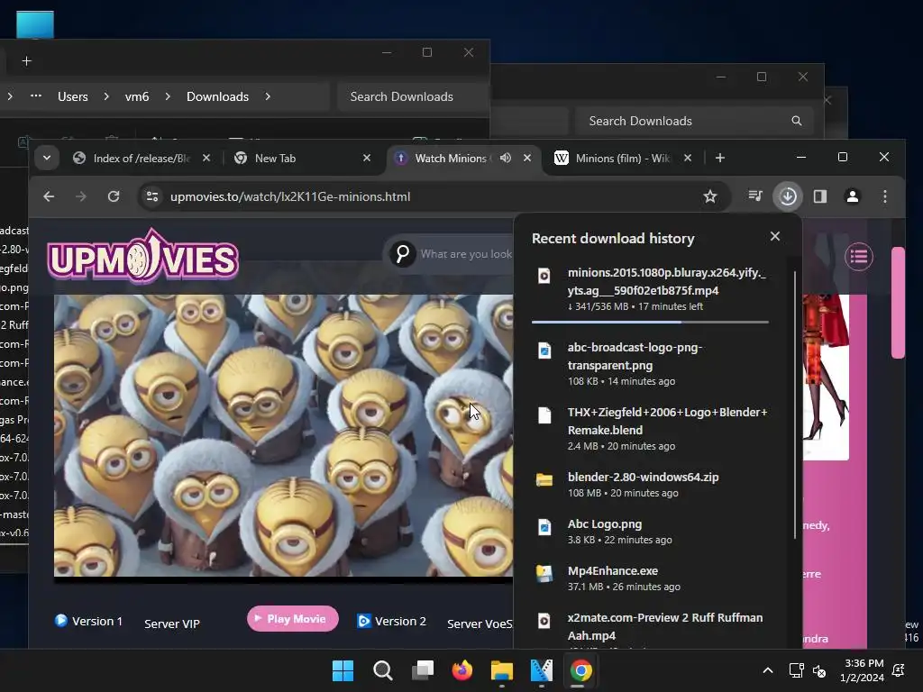Click the URL address bar text
The height and width of the screenshot is (692, 923).
(290, 196)
